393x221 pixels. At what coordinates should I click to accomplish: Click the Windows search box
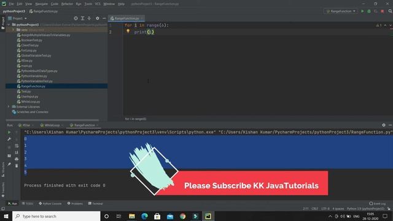[56, 216]
